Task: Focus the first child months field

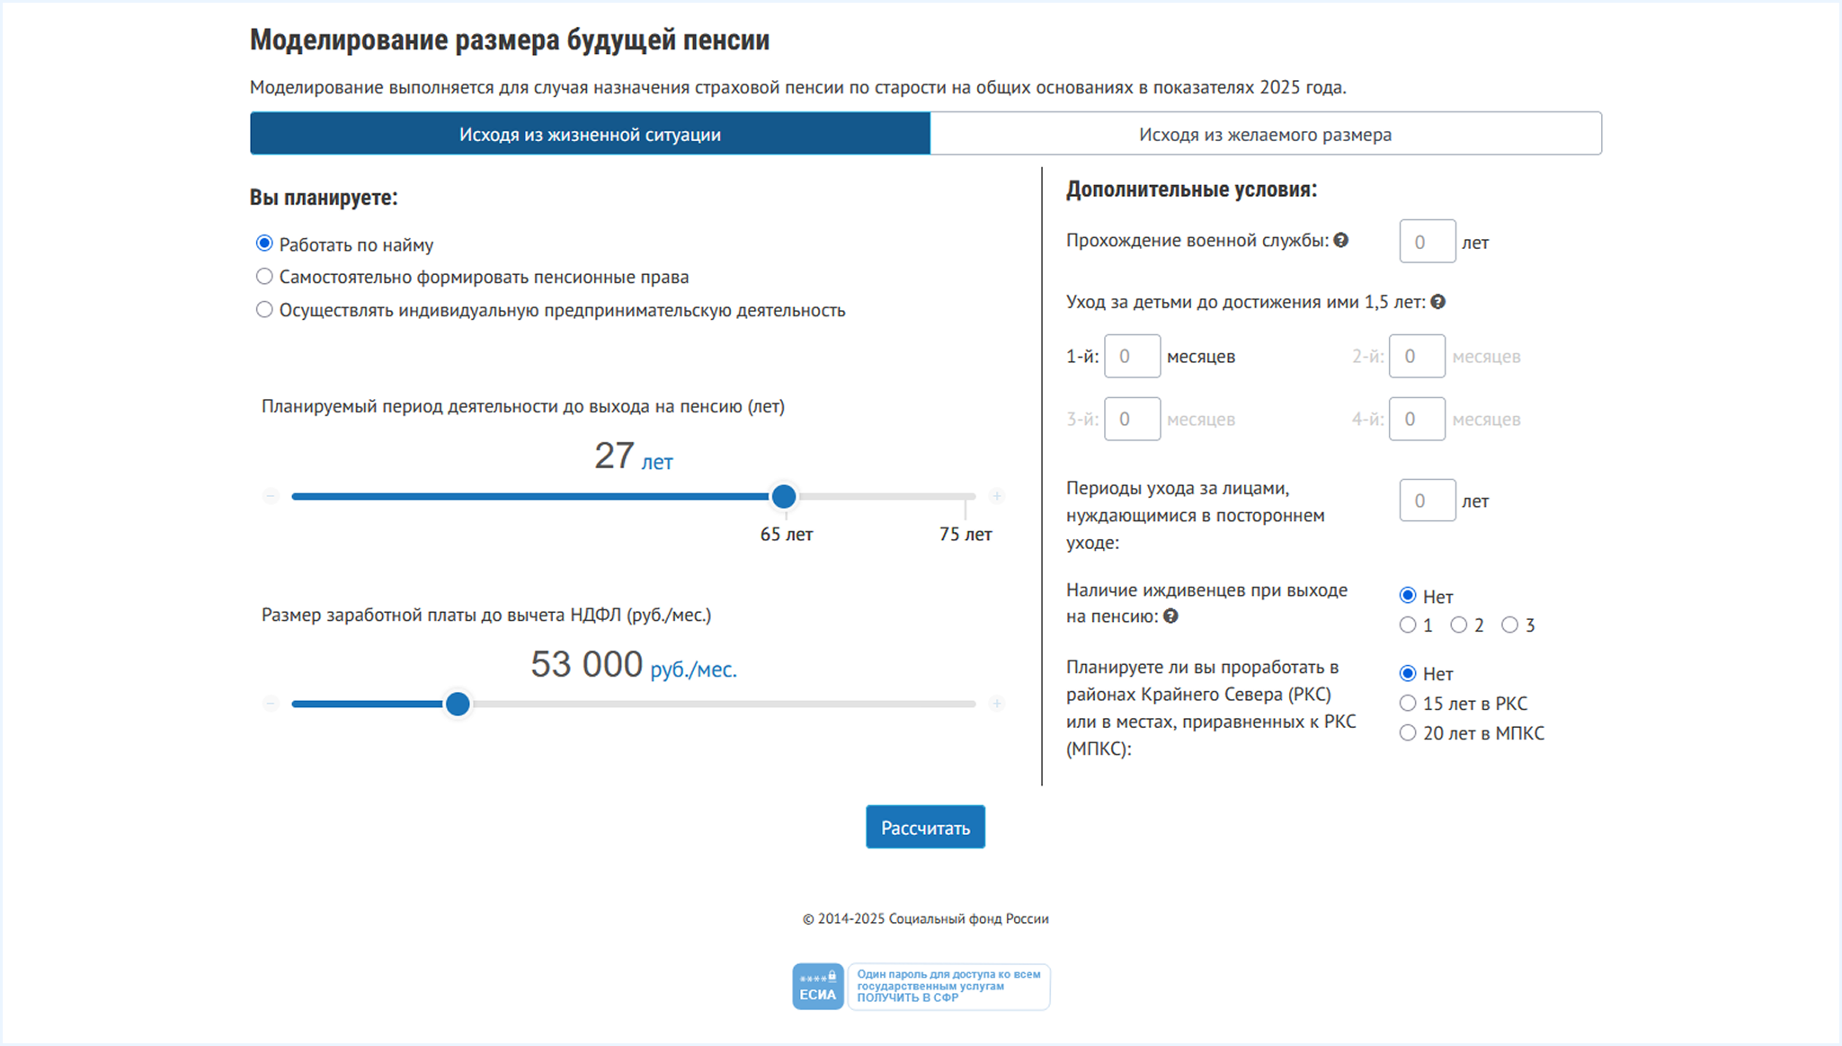Action: 1132,357
